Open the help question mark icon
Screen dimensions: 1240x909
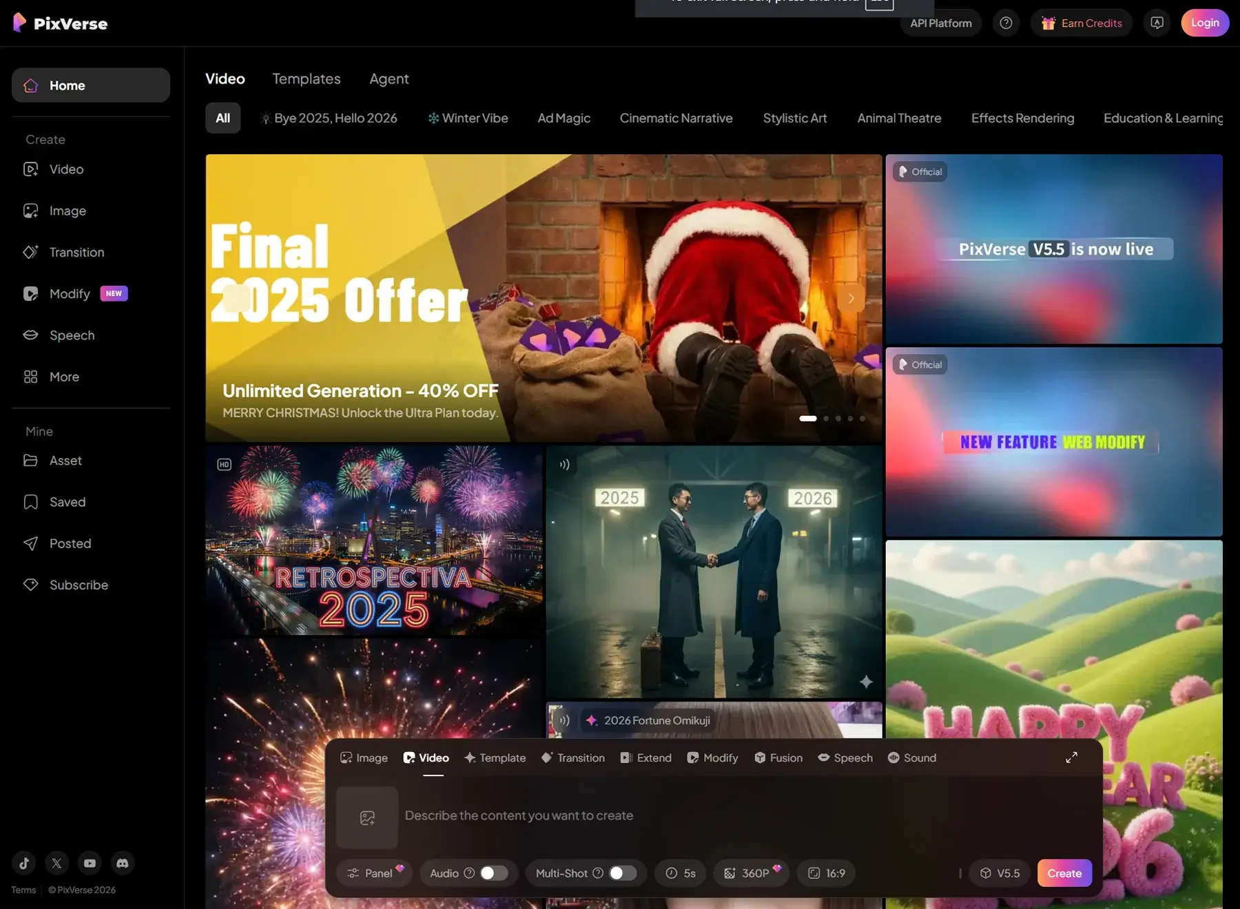point(1006,23)
